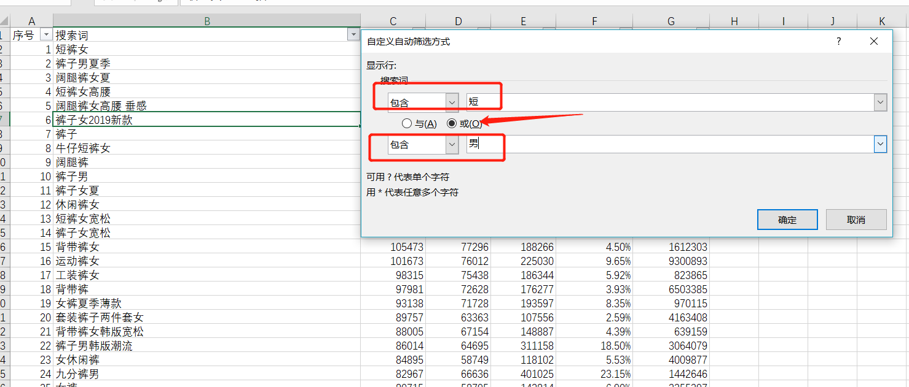The width and height of the screenshot is (909, 387).
Task: Close the 自定义自动筛选方式 dialog
Action: tap(874, 42)
